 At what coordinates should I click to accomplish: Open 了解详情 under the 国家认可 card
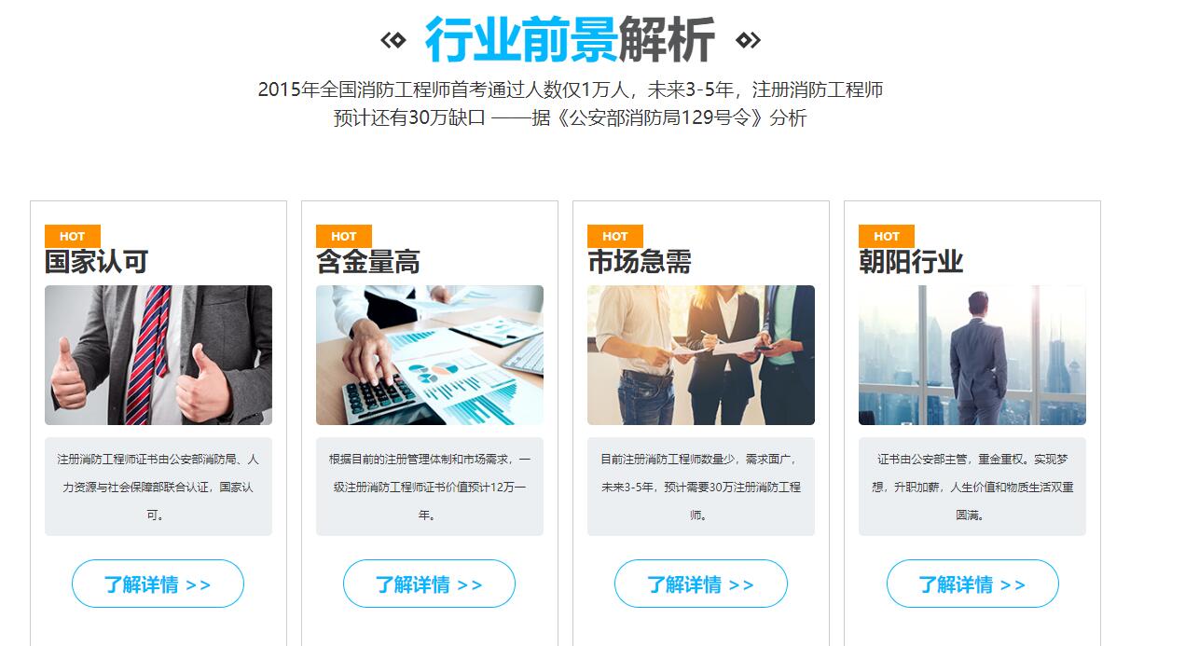click(x=158, y=584)
